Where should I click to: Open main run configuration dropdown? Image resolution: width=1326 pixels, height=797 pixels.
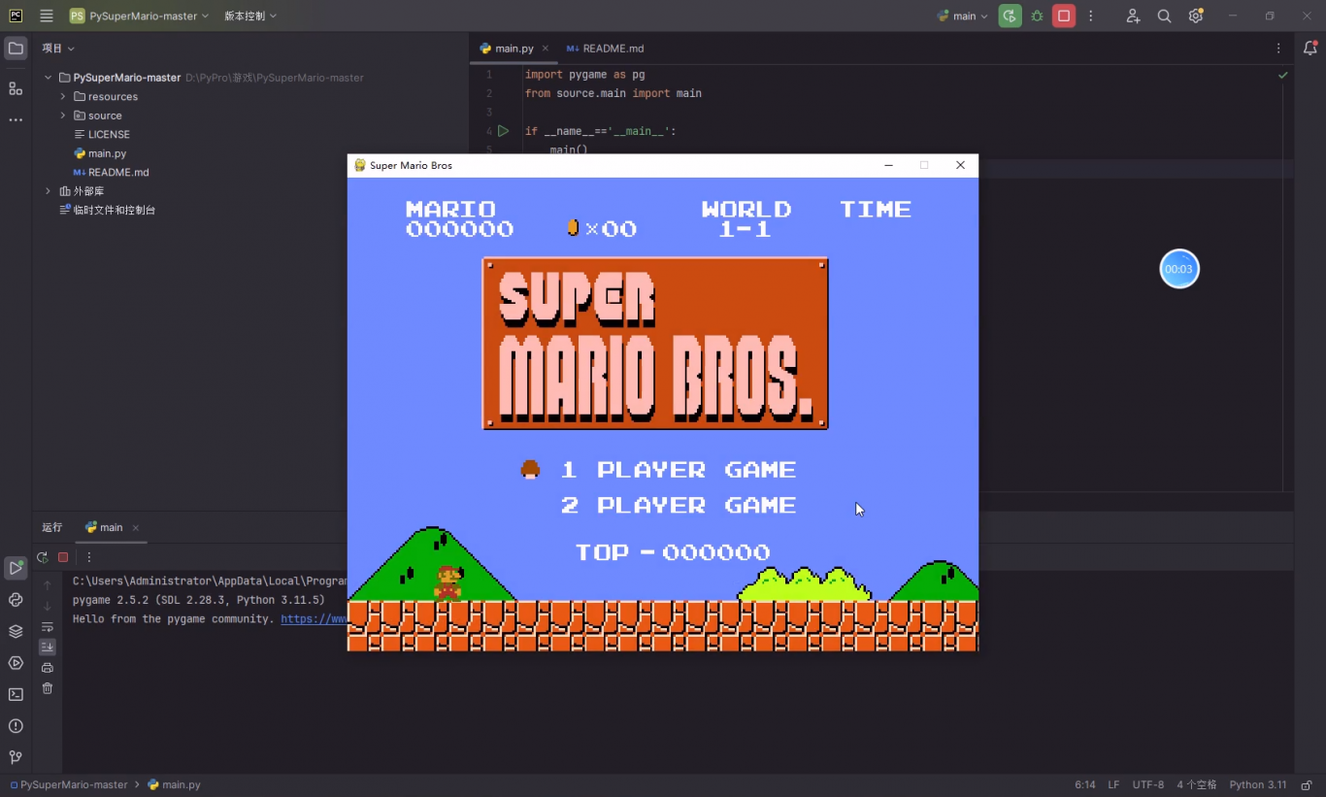pos(962,16)
